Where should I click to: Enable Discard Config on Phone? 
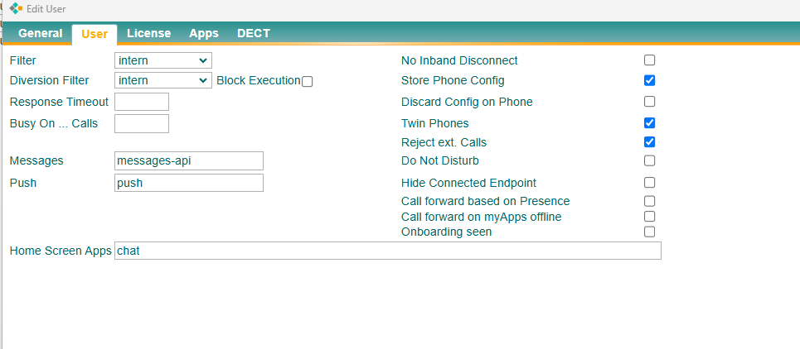[x=649, y=101]
